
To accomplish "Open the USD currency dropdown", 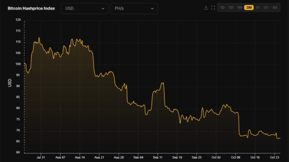I will pyautogui.click(x=85, y=8).
